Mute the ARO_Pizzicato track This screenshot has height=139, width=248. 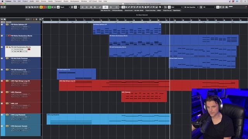7,92
